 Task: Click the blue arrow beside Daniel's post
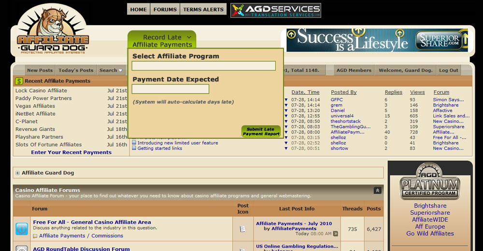tap(286, 111)
